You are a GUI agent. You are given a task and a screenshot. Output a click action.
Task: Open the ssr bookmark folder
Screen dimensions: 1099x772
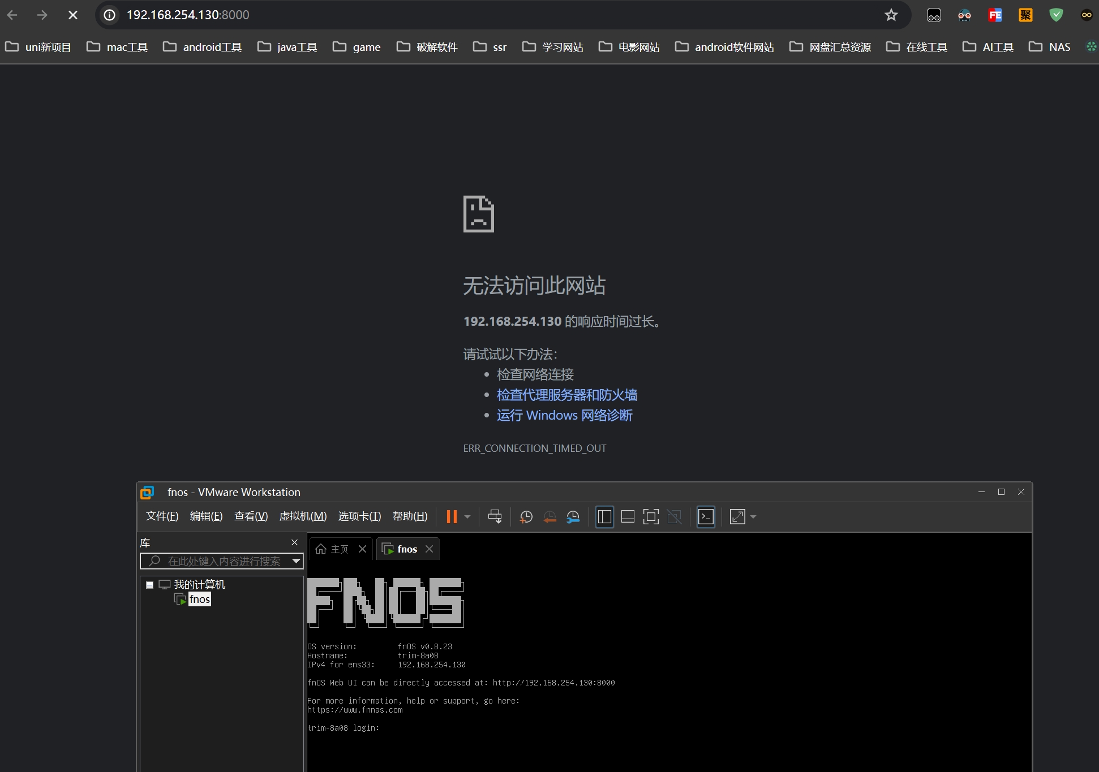490,47
